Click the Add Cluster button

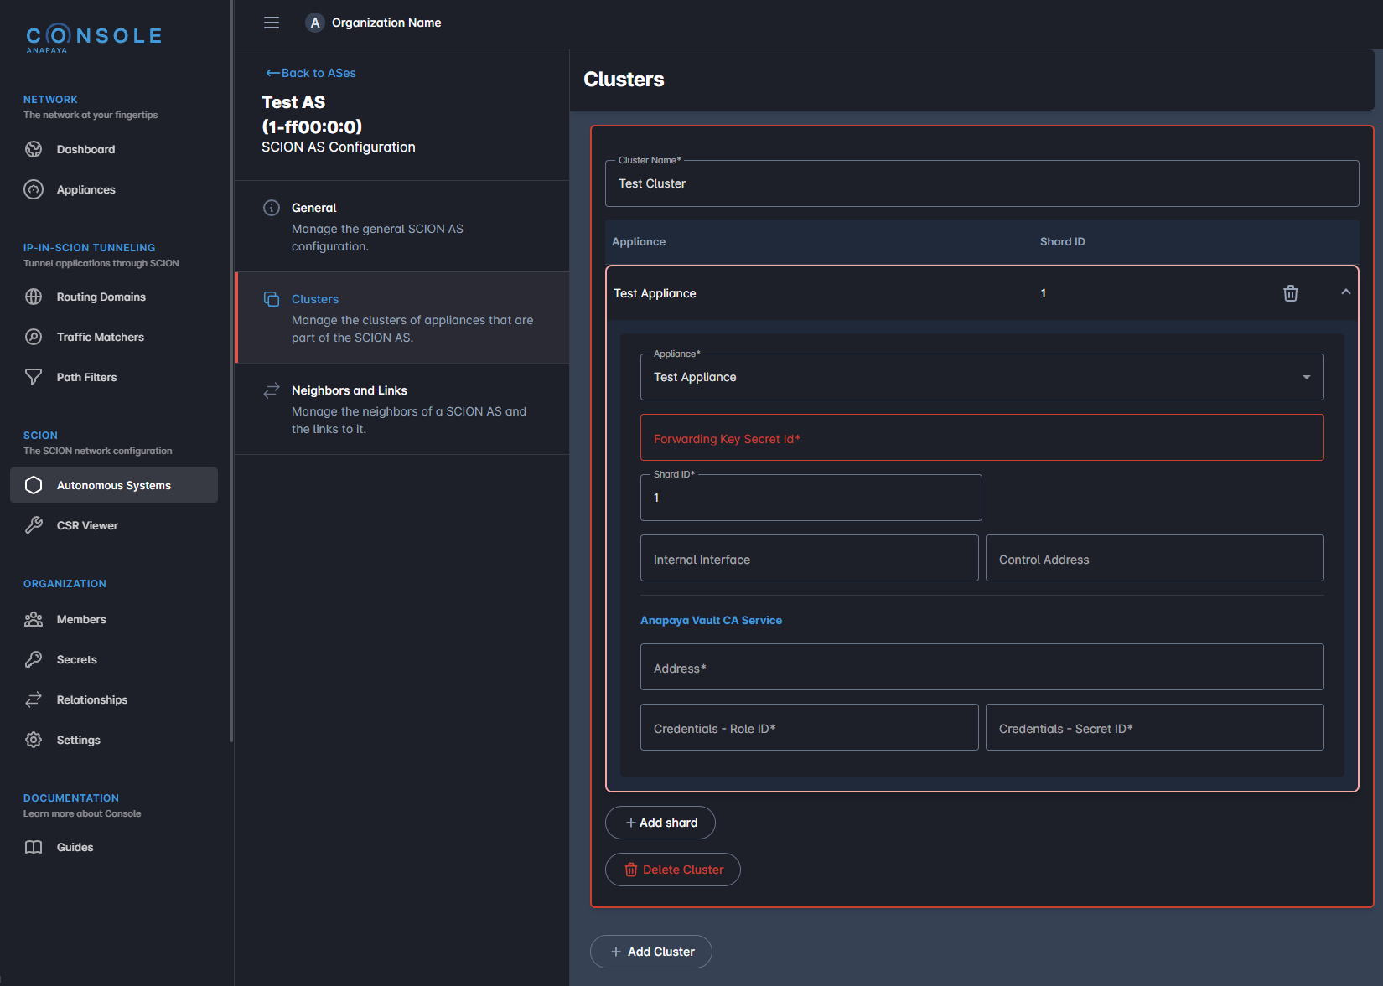(650, 952)
